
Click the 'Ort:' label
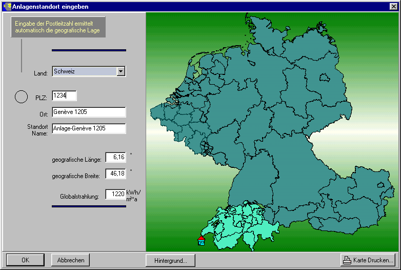point(44,114)
